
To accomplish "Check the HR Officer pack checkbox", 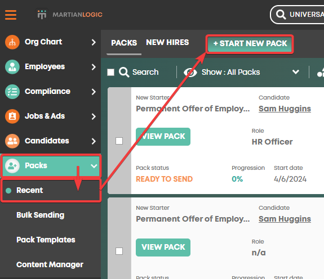I will [x=119, y=141].
